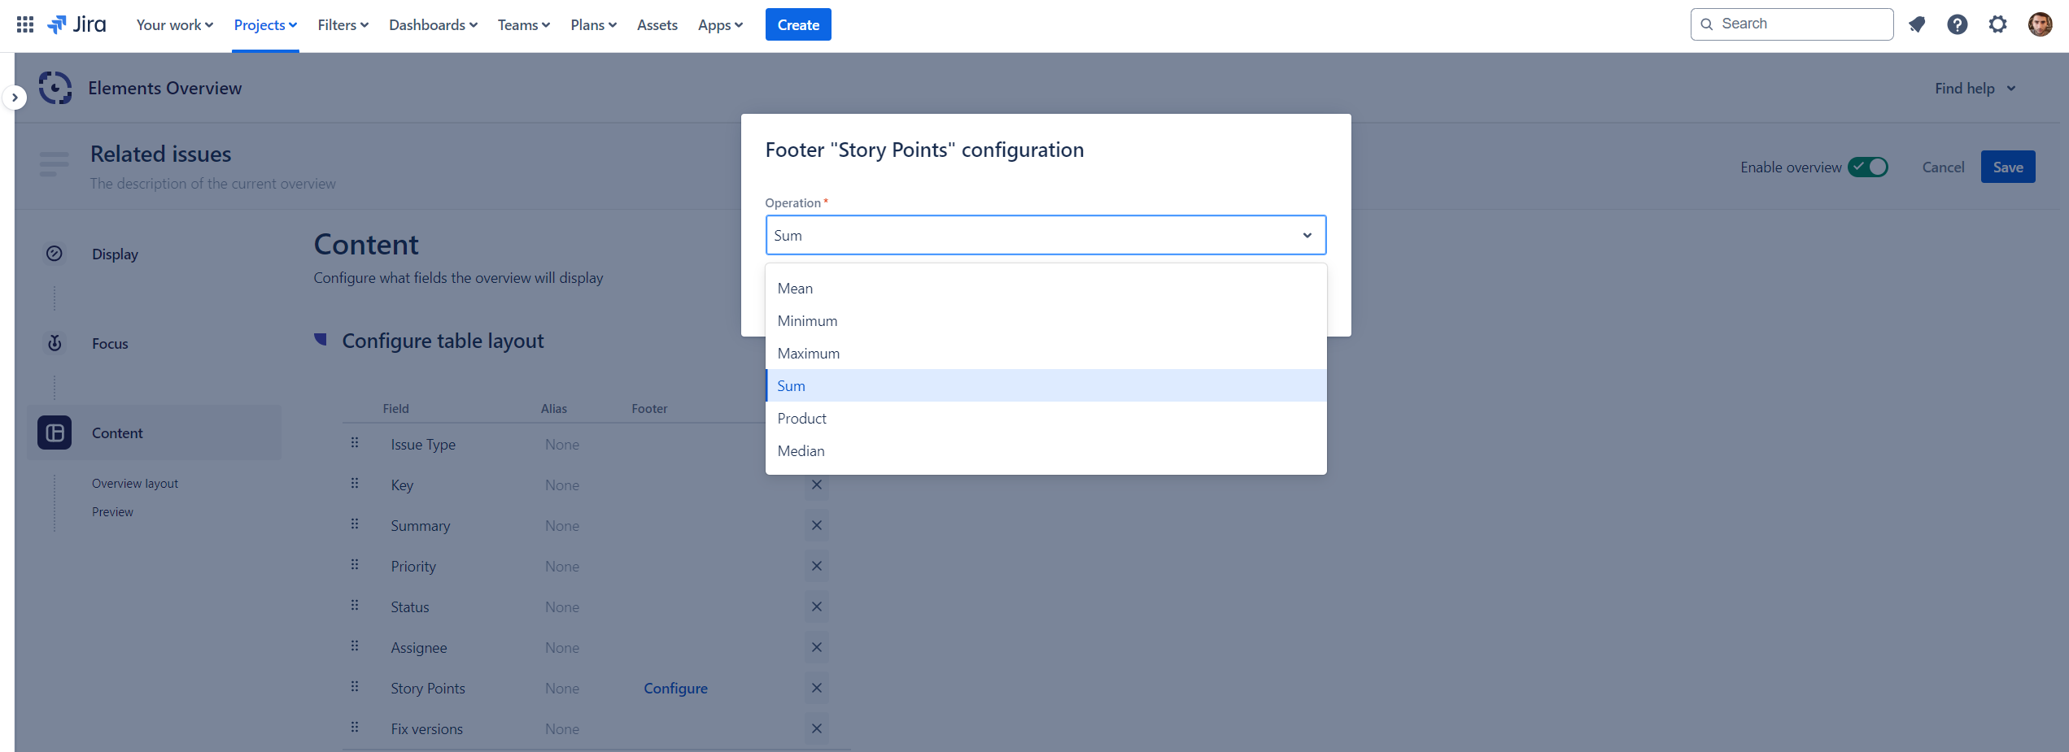2069x752 pixels.
Task: Click the Elements Overview app icon
Action: [55, 88]
